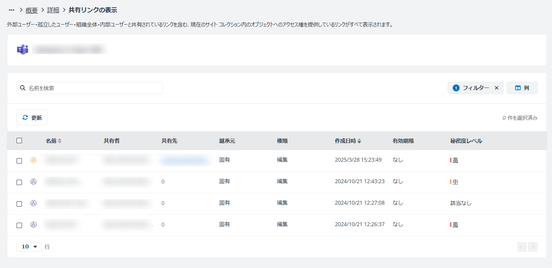This screenshot has height=268, width=552.
Task: Click the 権限 column header
Action: tap(282, 141)
